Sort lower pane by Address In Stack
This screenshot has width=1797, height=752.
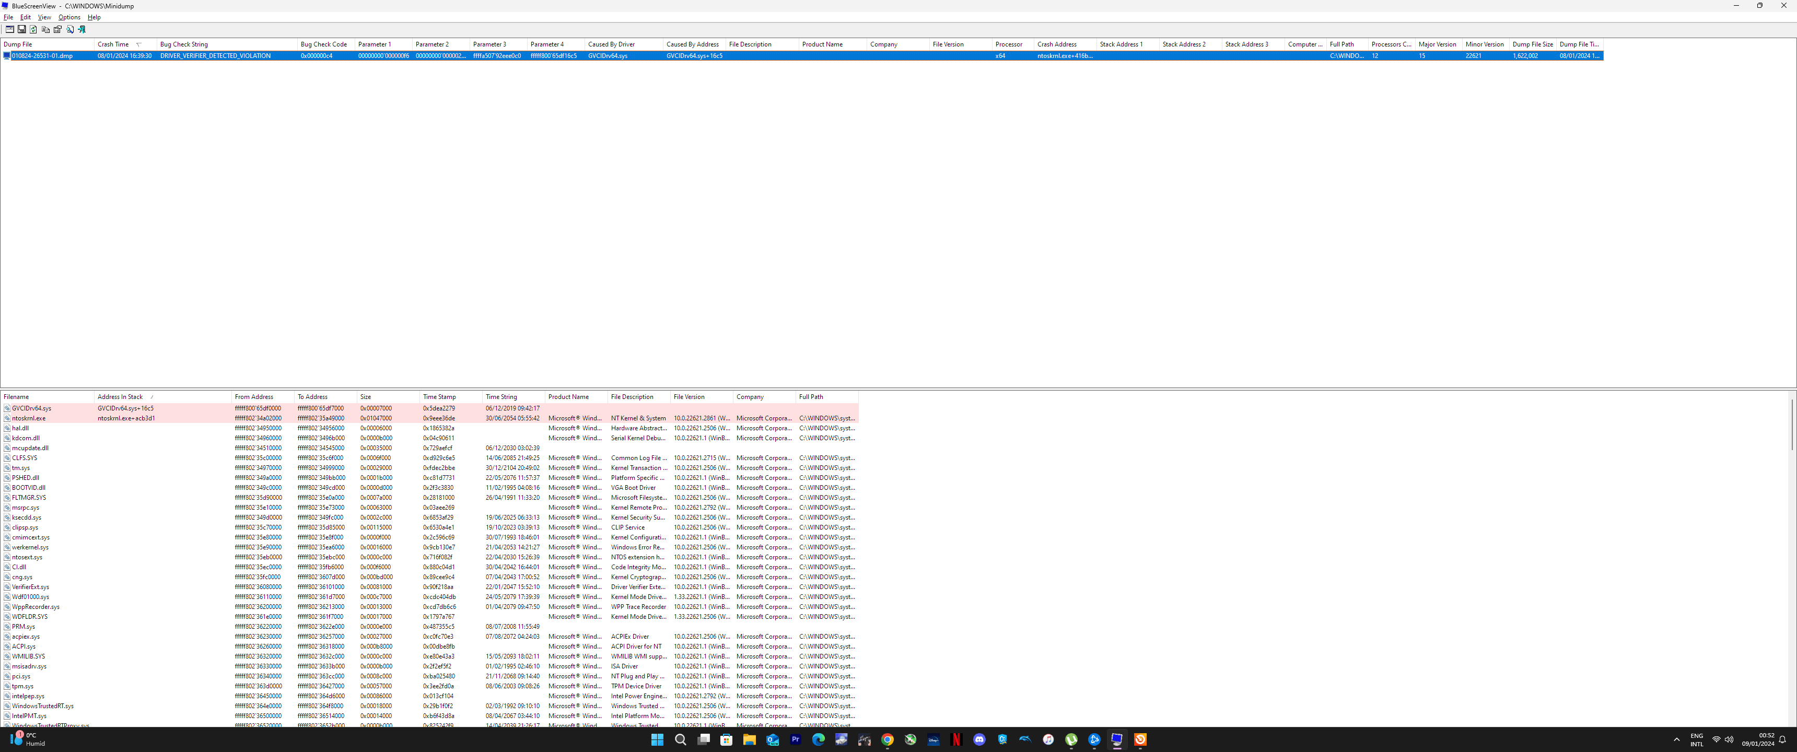162,397
